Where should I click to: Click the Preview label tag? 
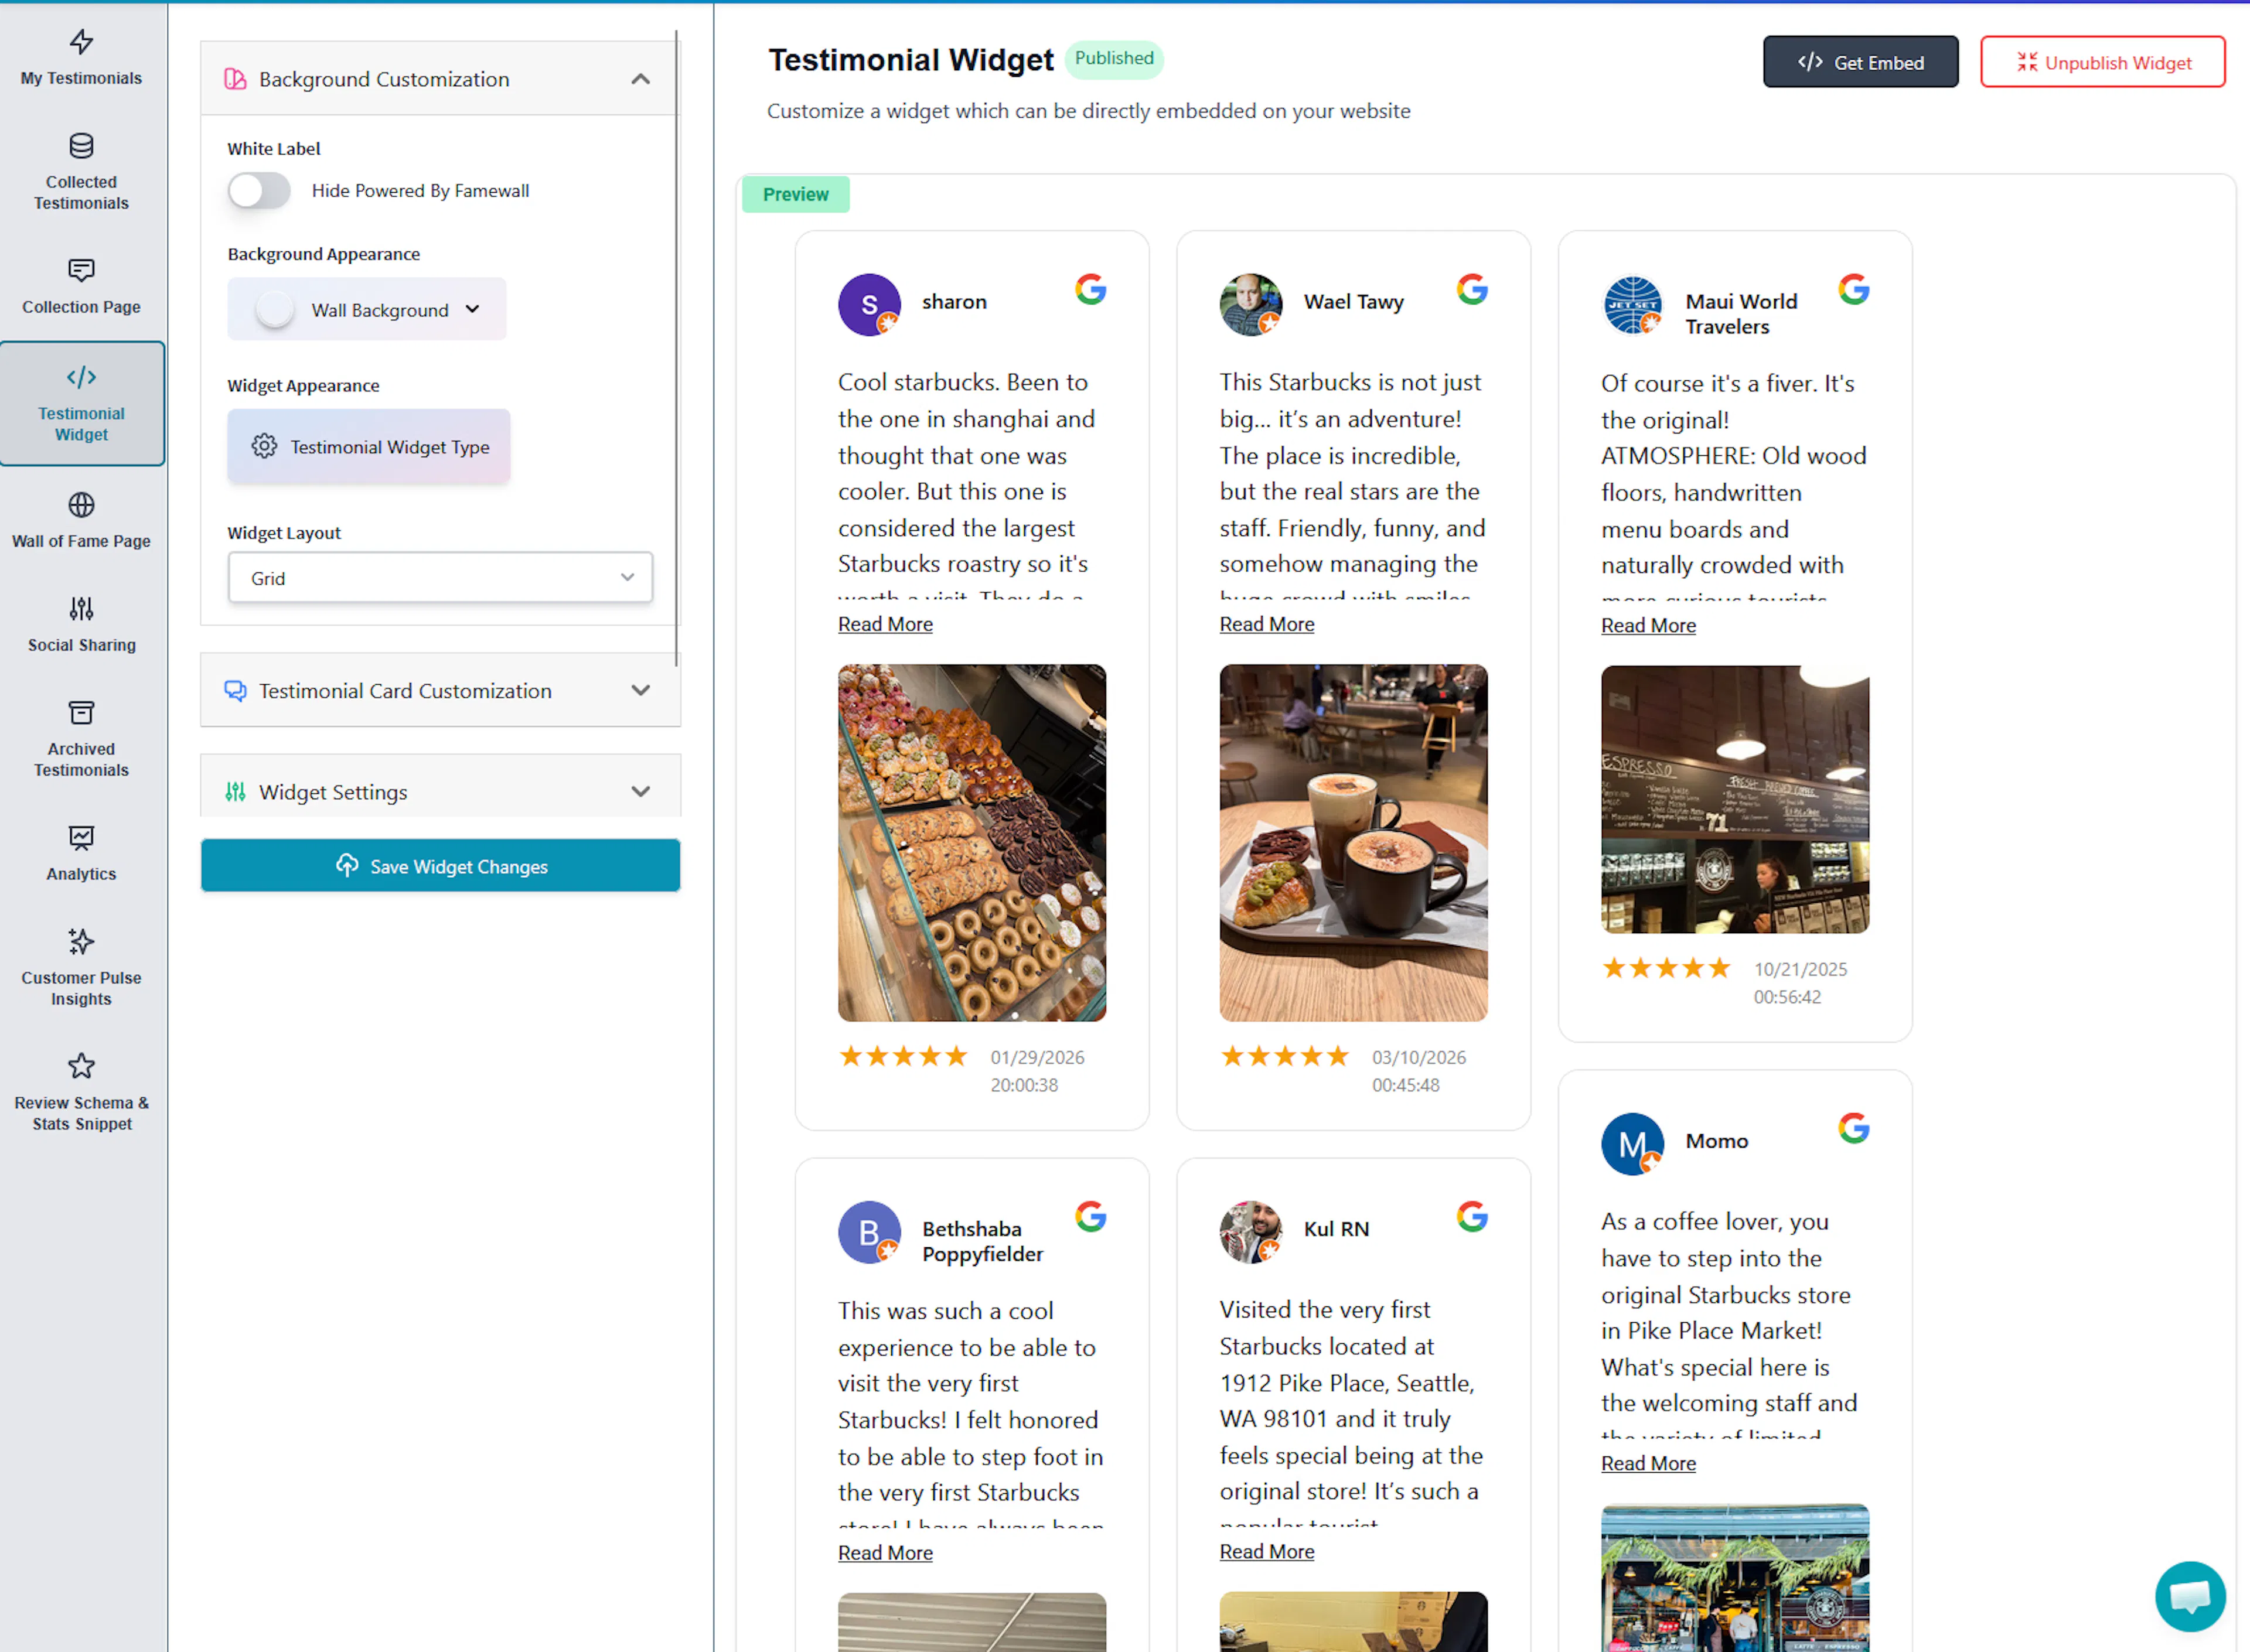796,194
